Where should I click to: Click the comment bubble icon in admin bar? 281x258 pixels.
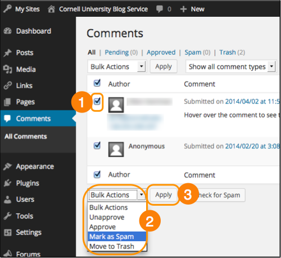click(x=160, y=9)
